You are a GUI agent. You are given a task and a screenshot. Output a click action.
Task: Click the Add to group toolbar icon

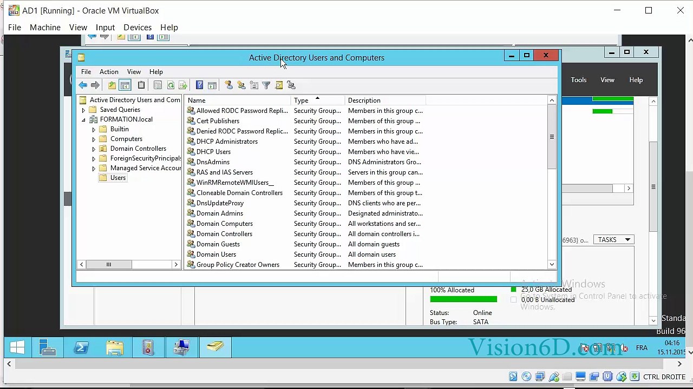point(291,85)
